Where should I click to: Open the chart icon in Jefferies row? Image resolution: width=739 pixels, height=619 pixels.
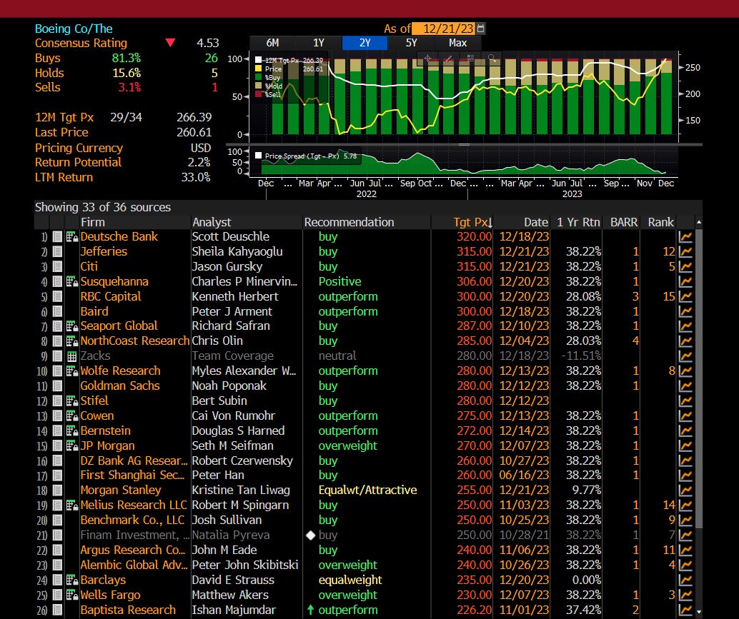[685, 252]
